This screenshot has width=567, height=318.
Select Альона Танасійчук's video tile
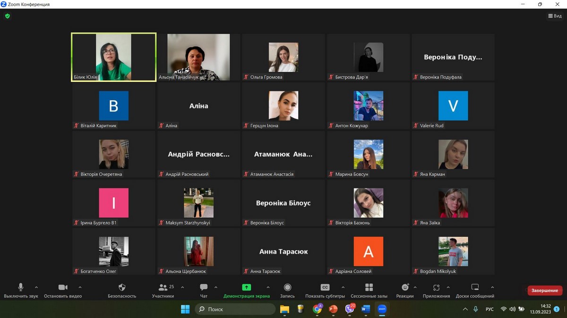click(198, 57)
